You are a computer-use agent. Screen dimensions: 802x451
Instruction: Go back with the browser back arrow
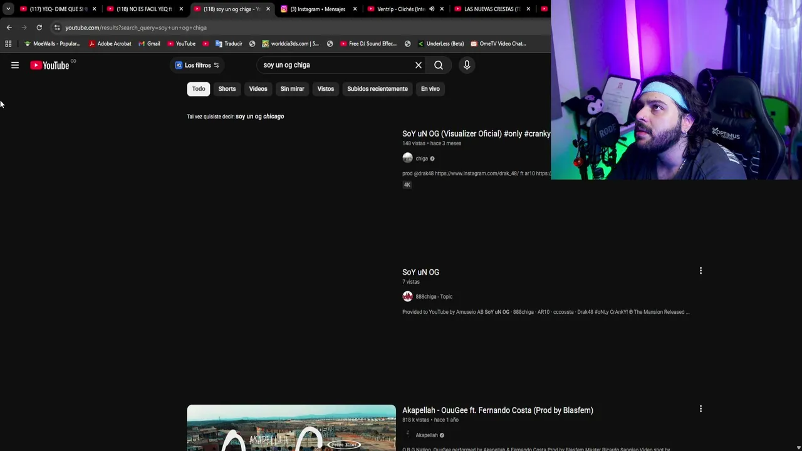coord(9,28)
